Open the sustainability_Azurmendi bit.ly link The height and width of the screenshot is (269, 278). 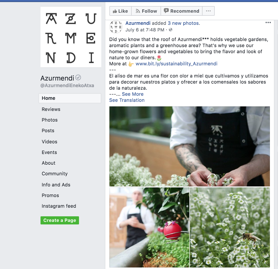[x=176, y=64]
